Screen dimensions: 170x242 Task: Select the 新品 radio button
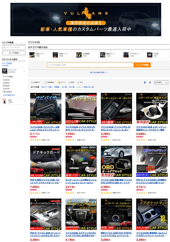pyautogui.click(x=69, y=82)
